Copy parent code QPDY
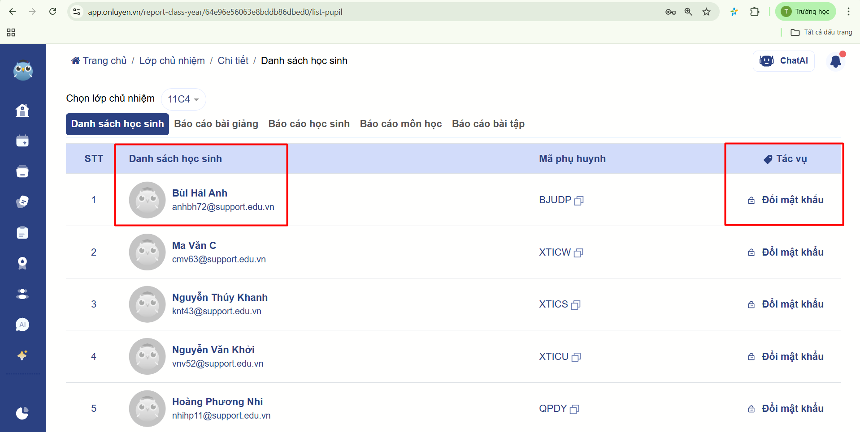860x432 pixels. (x=574, y=409)
